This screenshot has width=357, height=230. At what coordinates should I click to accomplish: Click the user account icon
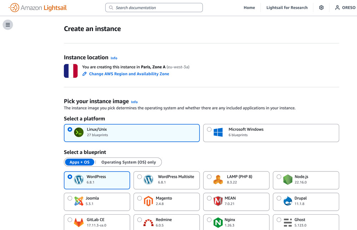click(x=337, y=7)
